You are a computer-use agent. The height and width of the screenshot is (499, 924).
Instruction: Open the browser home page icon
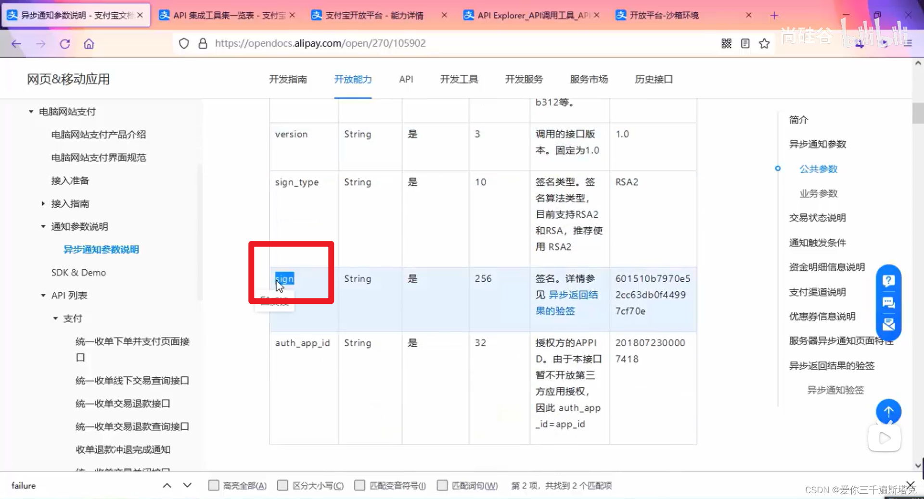(x=89, y=44)
